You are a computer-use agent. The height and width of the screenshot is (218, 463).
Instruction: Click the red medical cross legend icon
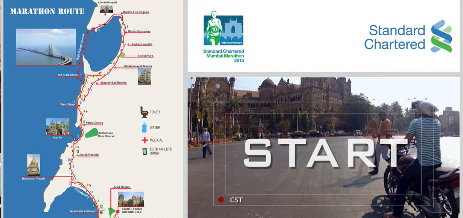pyautogui.click(x=144, y=140)
